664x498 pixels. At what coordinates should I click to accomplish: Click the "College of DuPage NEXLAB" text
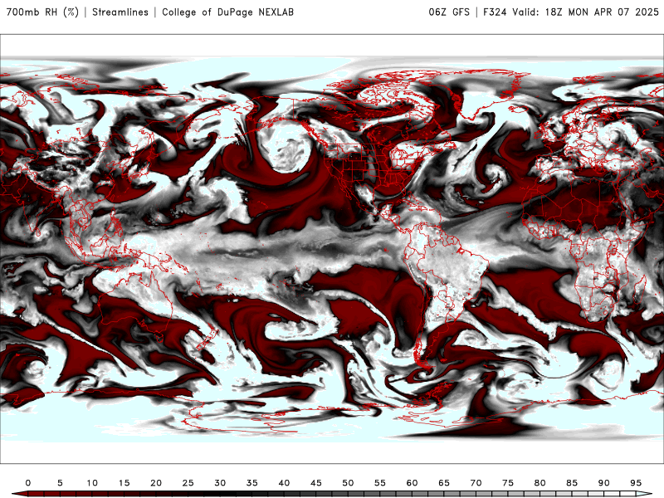[227, 12]
